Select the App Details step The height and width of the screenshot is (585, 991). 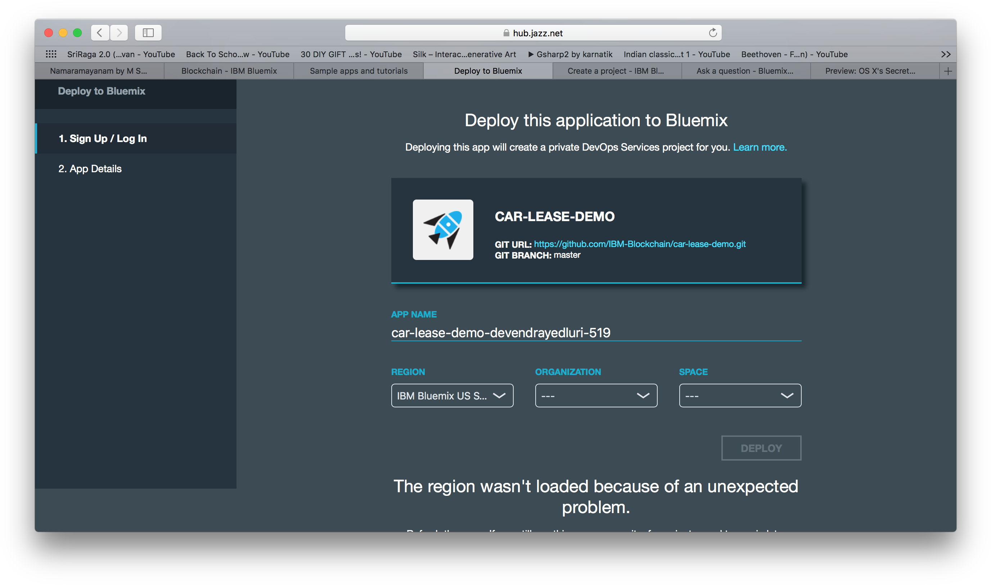point(135,169)
